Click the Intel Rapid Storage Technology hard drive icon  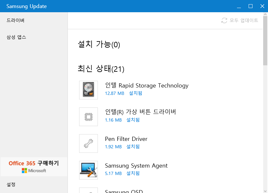pyautogui.click(x=88, y=90)
